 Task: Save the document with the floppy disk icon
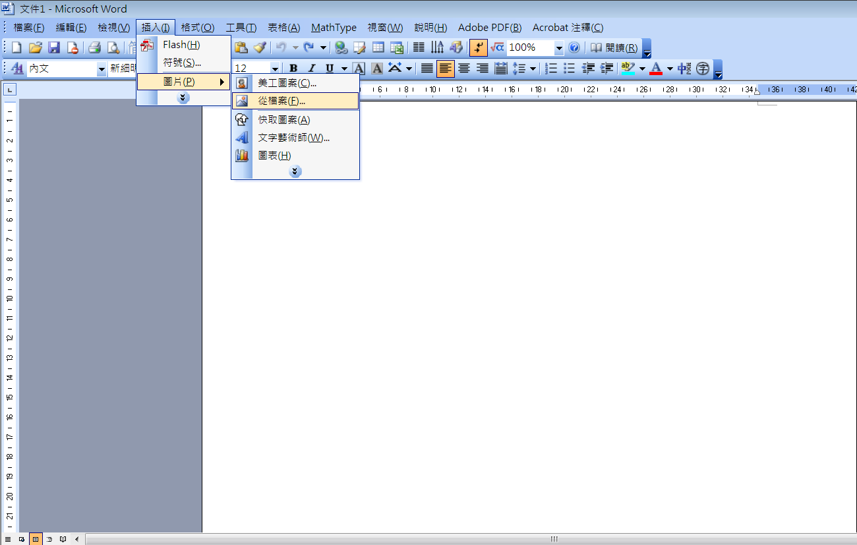54,47
